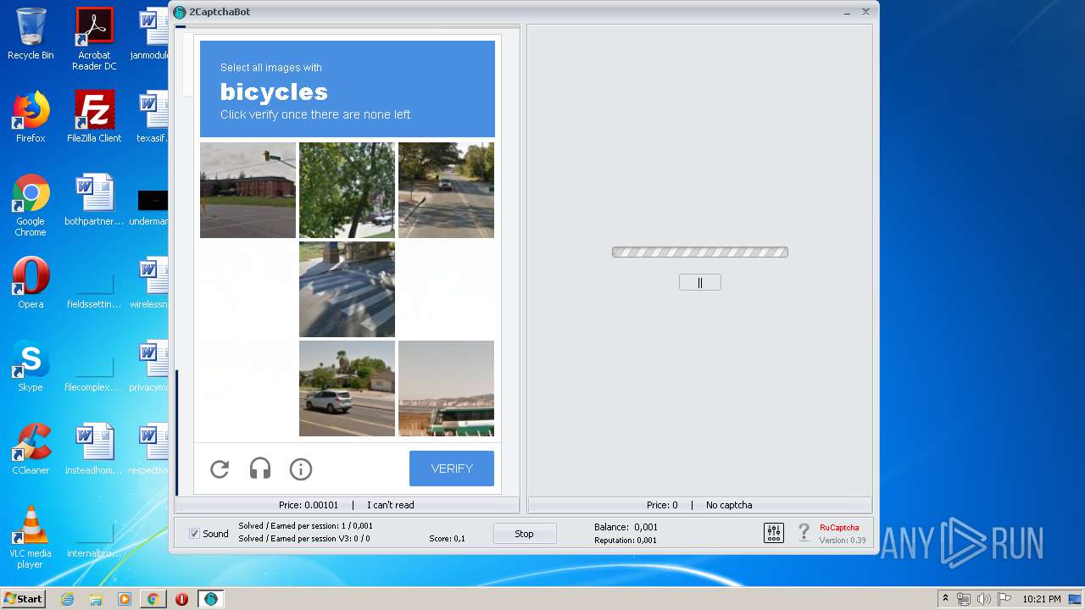
Task: Close the 2CaptchaBot window
Action: click(x=865, y=12)
